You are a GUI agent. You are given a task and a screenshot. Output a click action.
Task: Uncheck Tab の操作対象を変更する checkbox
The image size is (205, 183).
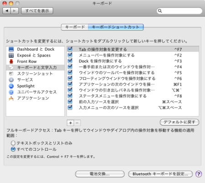[70, 49]
